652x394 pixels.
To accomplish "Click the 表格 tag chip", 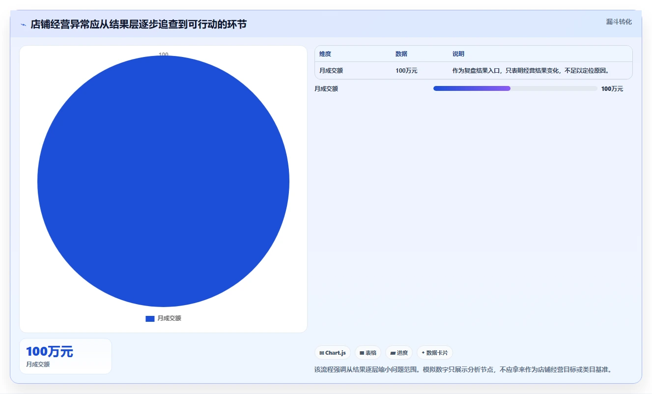I will click(368, 353).
